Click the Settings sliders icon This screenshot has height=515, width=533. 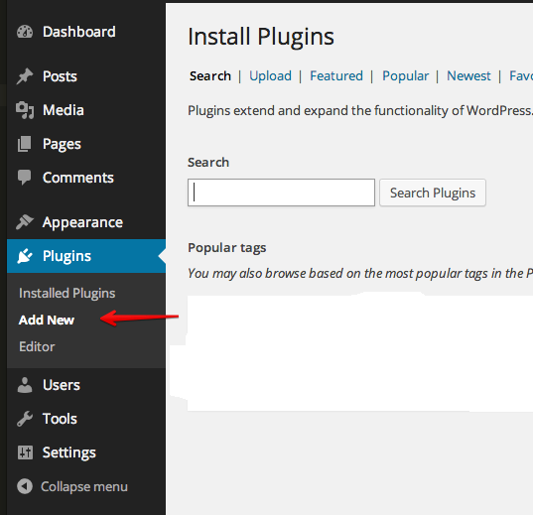(25, 452)
